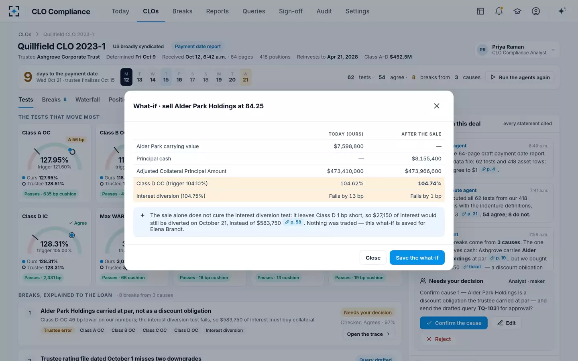Click the Agree label on Class D IC
578x361 pixels.
78,223
